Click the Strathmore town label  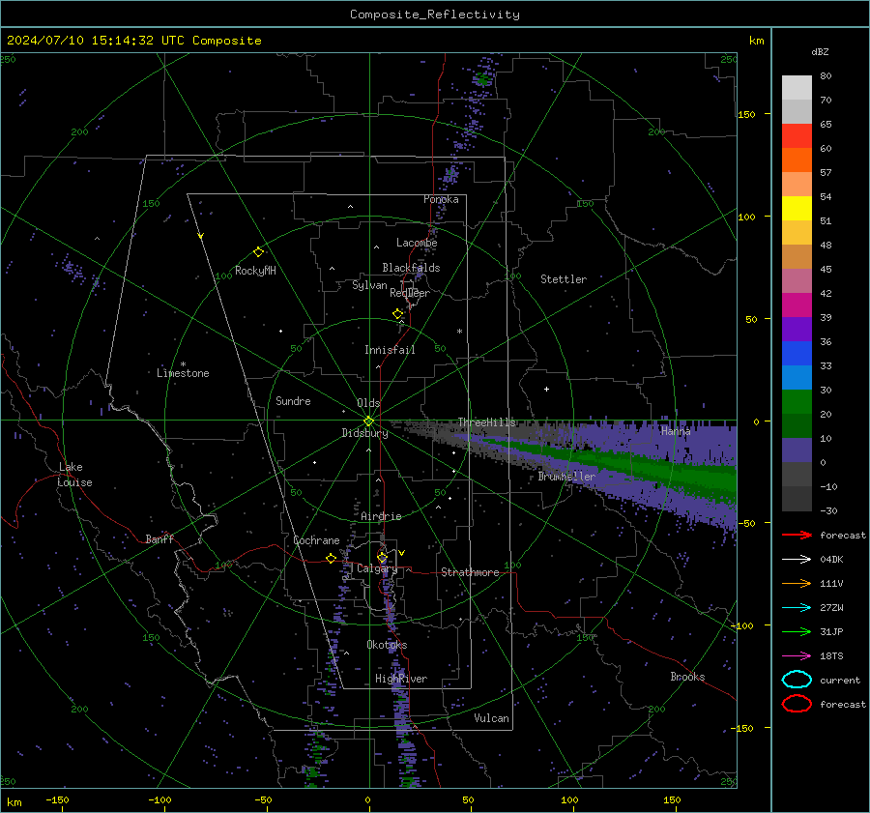point(470,572)
